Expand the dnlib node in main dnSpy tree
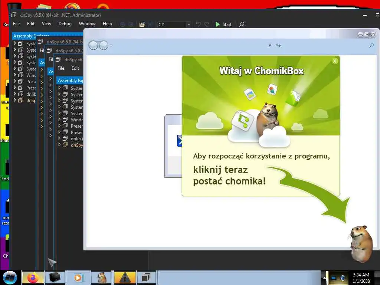 [15, 94]
